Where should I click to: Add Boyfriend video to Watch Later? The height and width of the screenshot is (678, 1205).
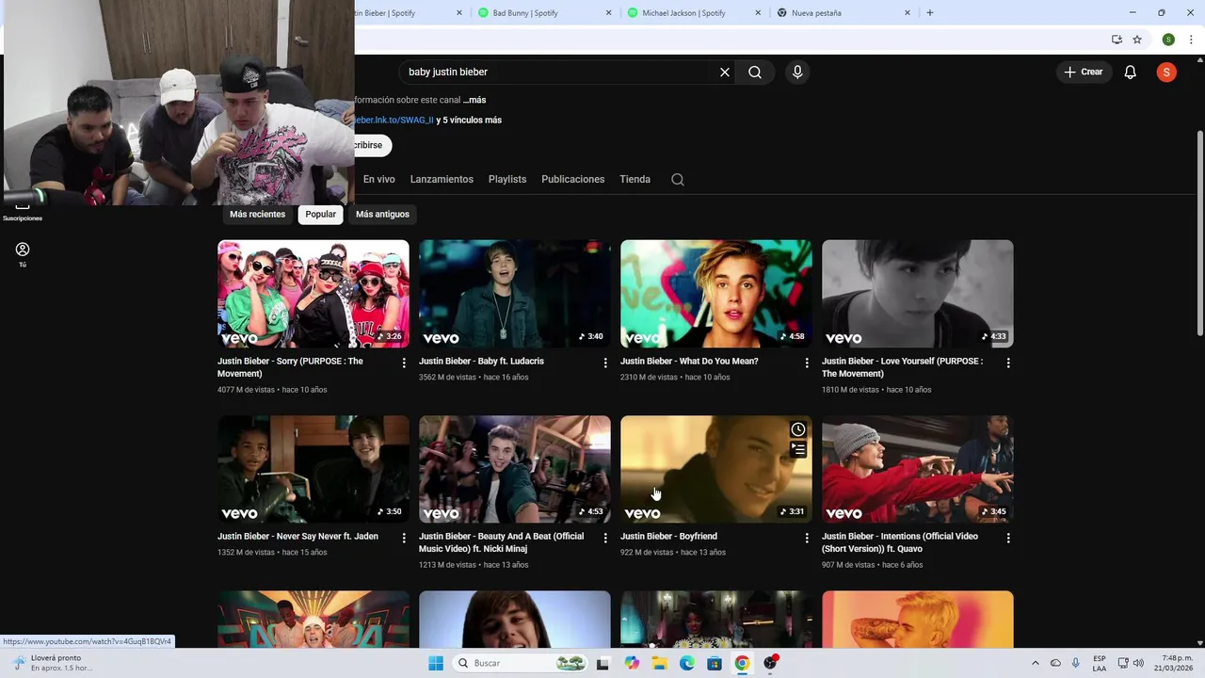pos(798,429)
